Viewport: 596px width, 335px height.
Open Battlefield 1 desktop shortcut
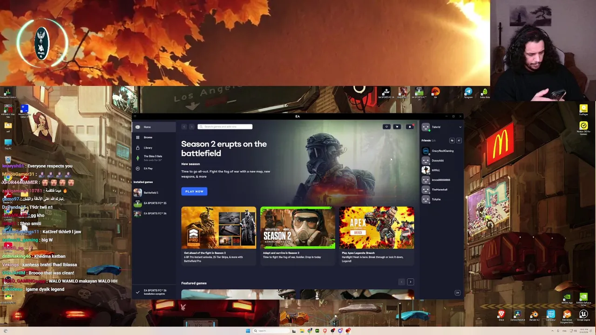click(x=403, y=93)
